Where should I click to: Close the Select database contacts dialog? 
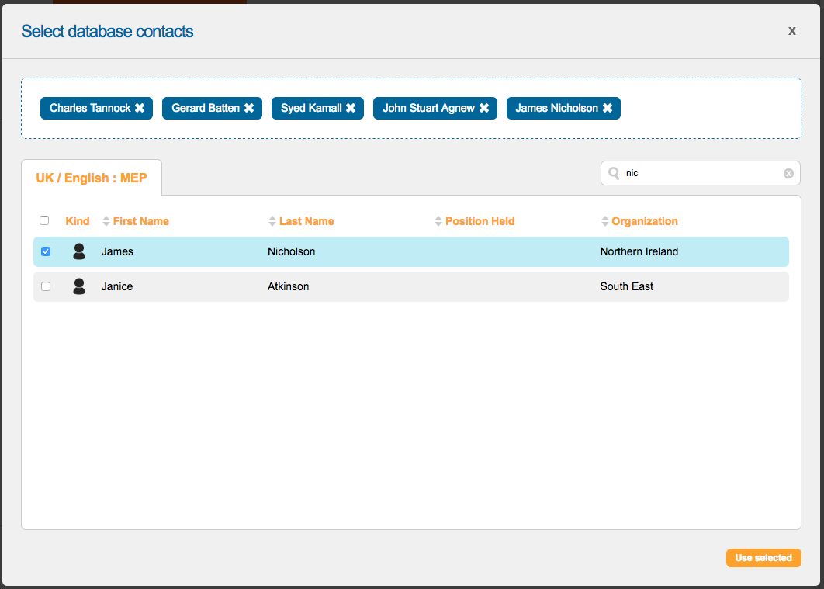point(791,31)
